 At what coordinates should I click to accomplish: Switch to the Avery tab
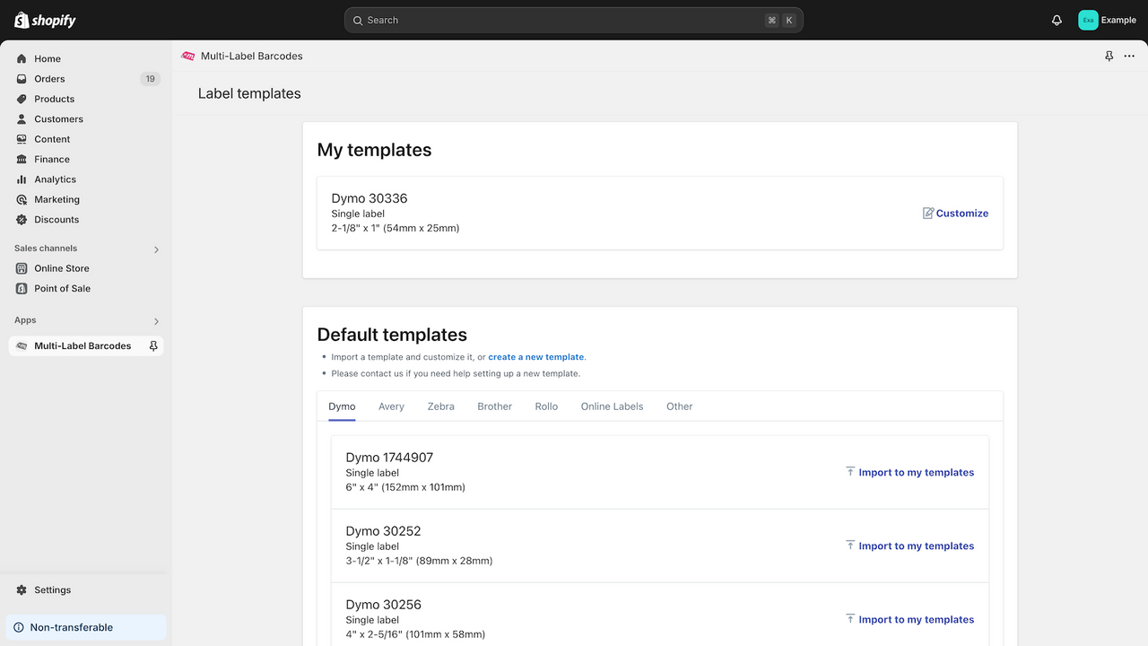coord(391,406)
